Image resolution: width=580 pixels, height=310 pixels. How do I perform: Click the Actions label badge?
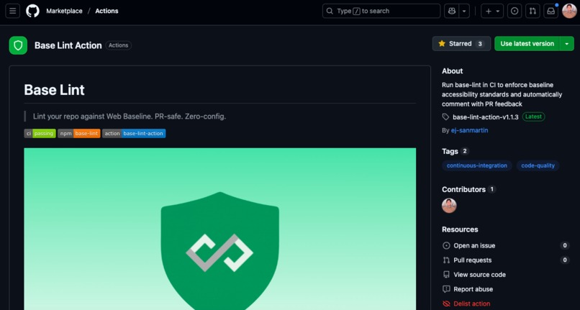pyautogui.click(x=118, y=45)
